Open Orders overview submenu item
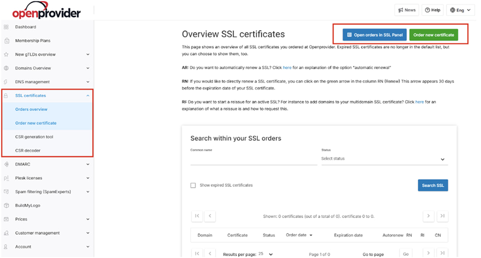The image size is (481, 258). point(31,109)
